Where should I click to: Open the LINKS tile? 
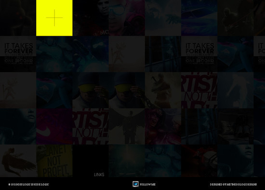pyautogui.click(x=91, y=161)
